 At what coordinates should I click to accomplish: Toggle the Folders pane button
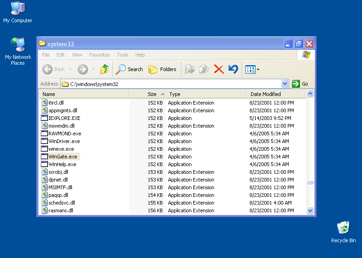tap(162, 69)
